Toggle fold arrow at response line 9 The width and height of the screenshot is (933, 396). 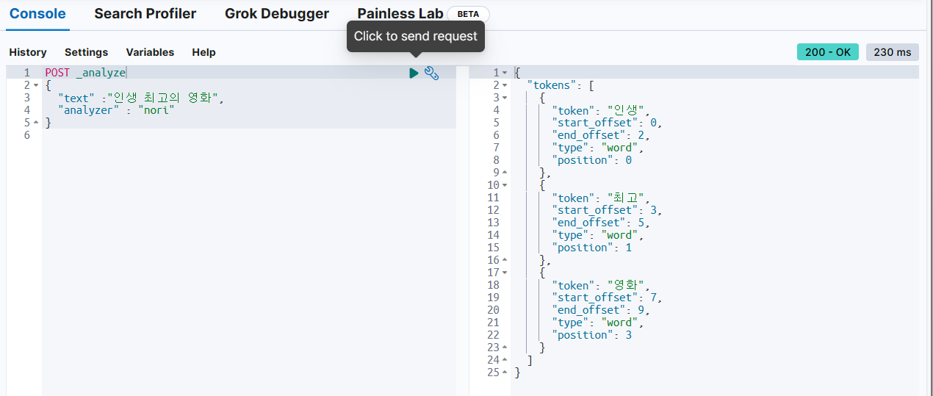(505, 173)
